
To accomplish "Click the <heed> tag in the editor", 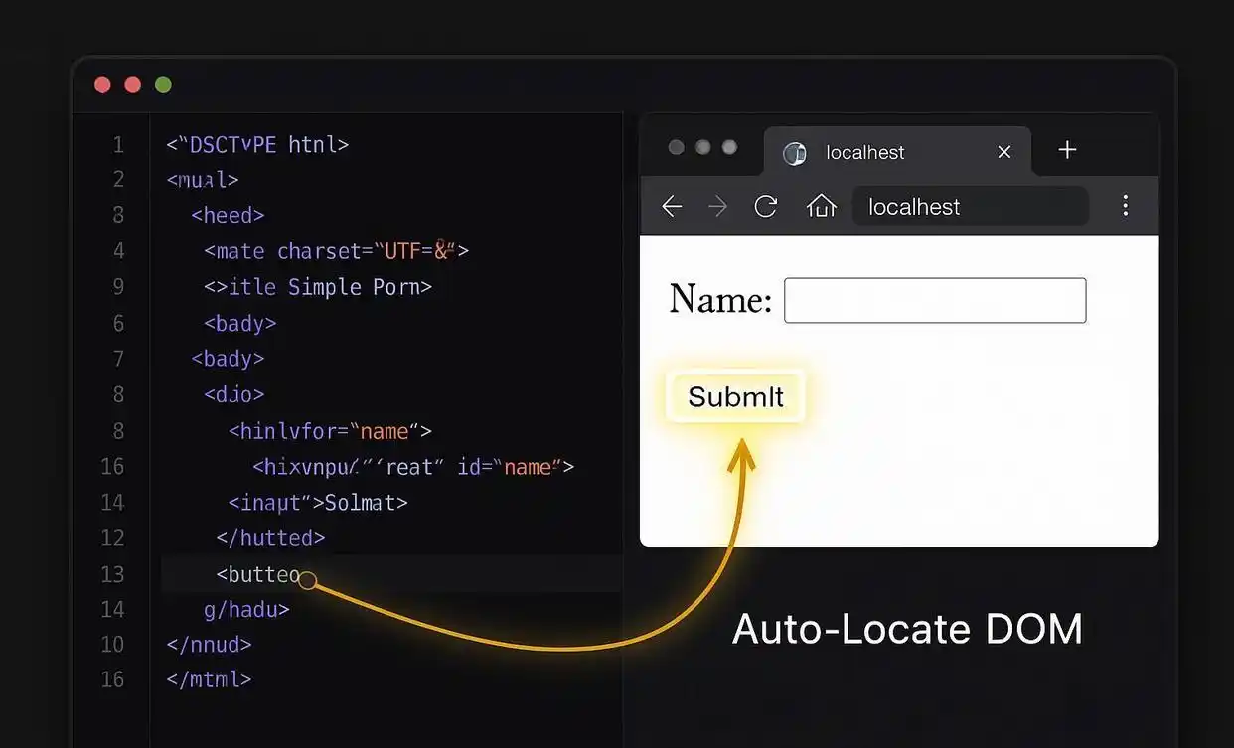I will [x=228, y=216].
